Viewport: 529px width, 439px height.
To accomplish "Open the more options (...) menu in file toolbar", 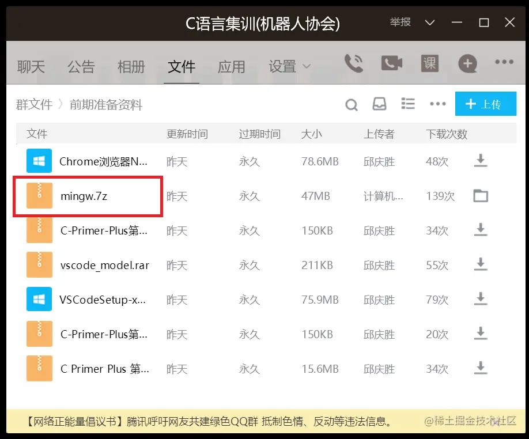I will pos(437,104).
